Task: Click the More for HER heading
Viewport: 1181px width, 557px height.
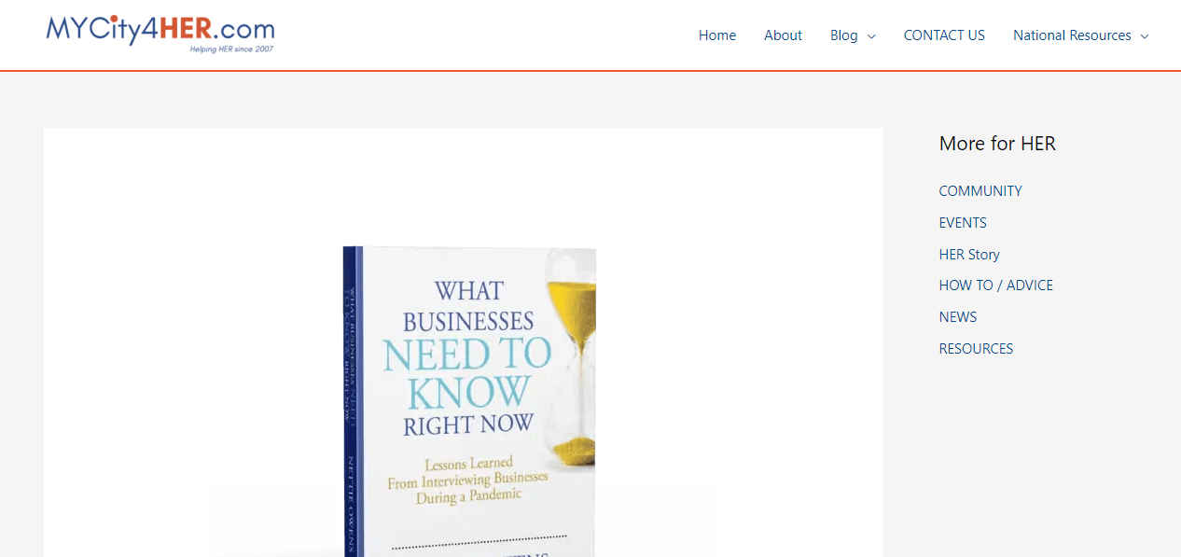Action: pyautogui.click(x=997, y=144)
